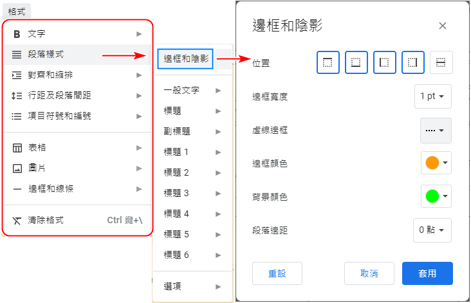Select 標題 4 style
471x303 pixels.
click(x=192, y=214)
